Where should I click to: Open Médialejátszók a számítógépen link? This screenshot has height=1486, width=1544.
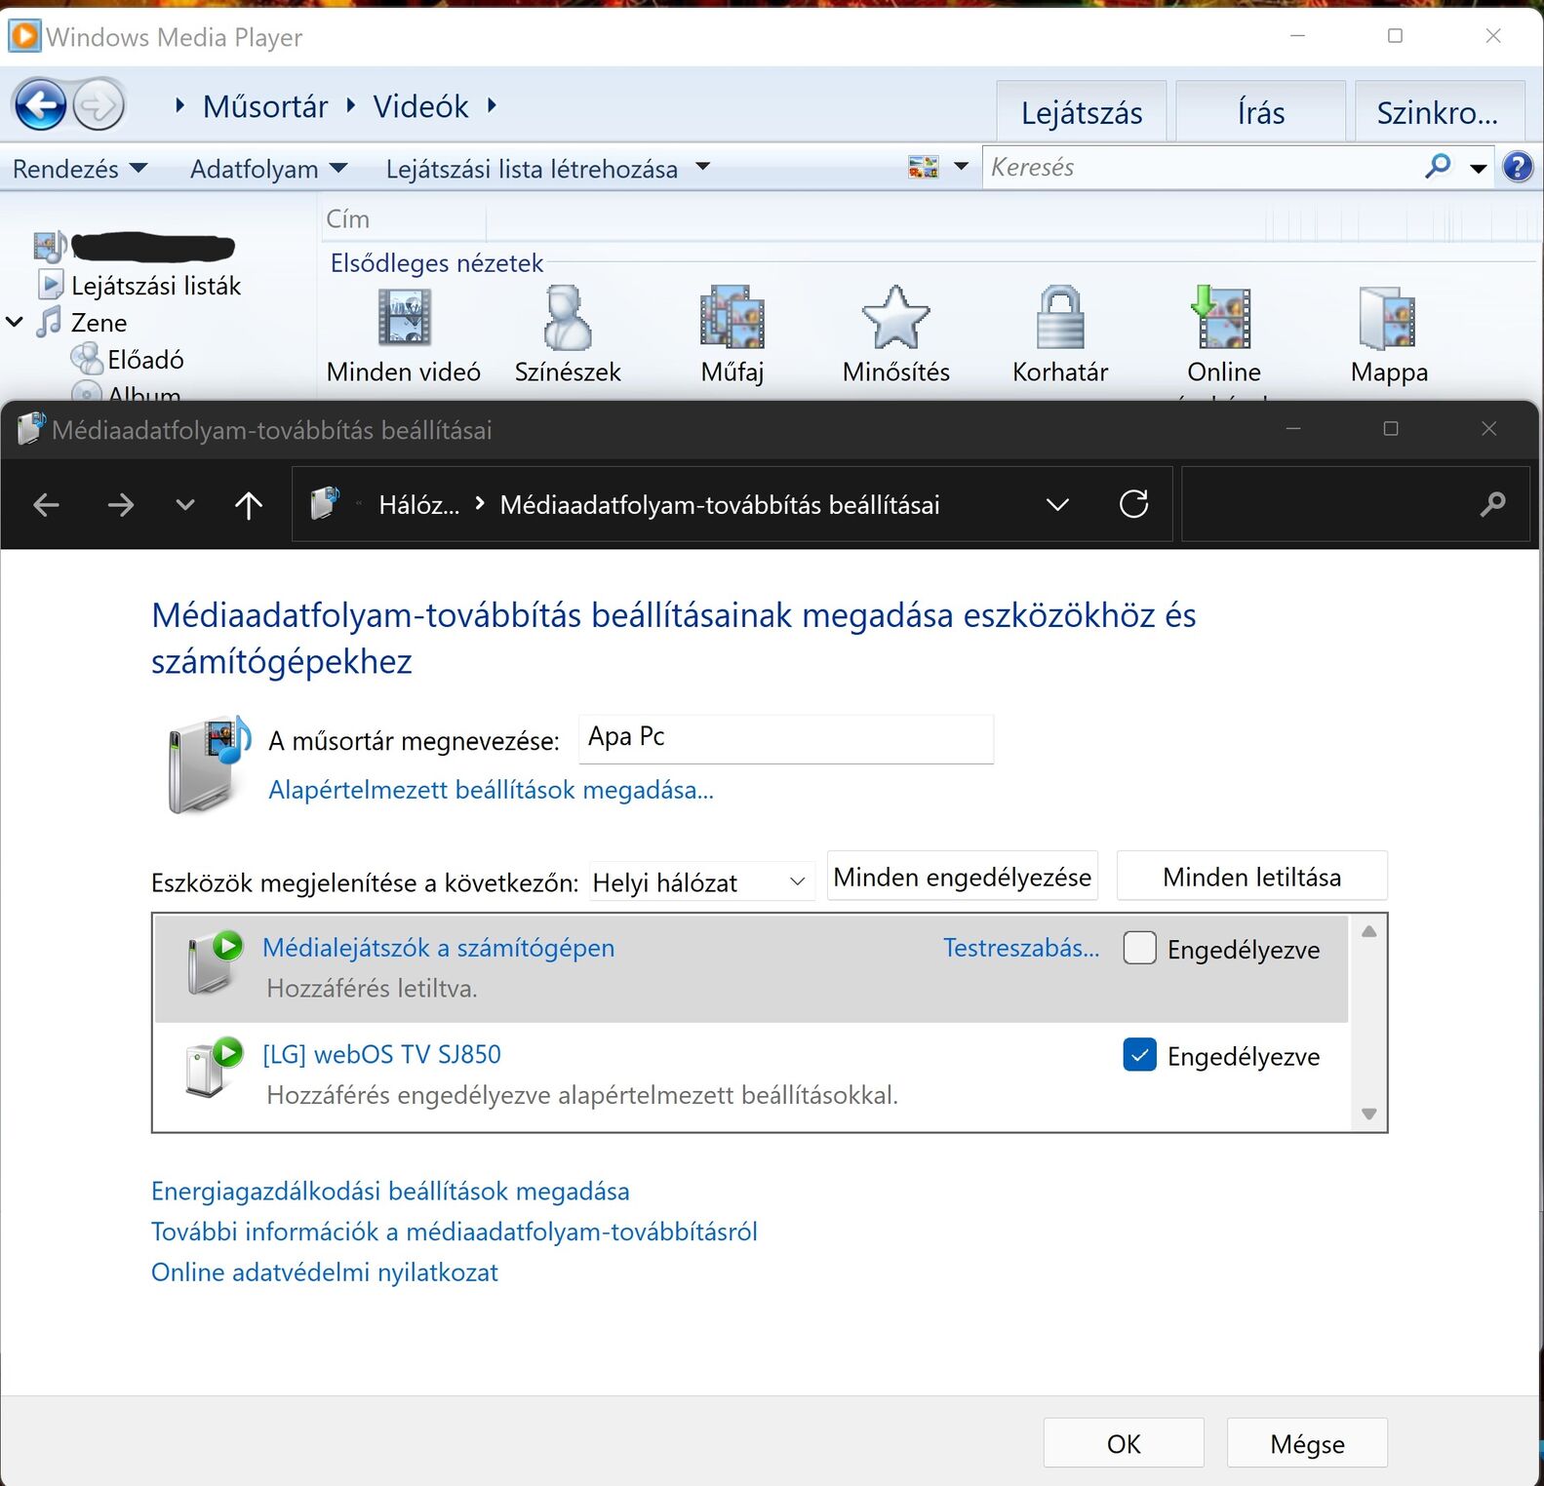point(438,948)
